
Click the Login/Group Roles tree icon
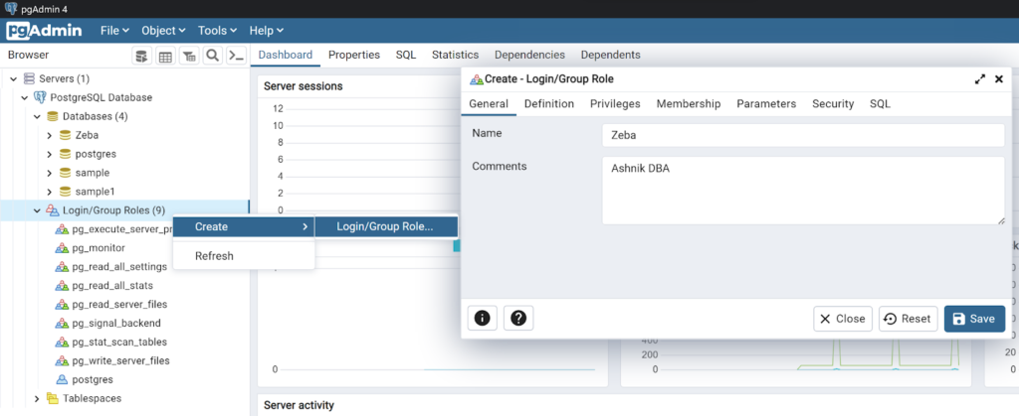[52, 210]
